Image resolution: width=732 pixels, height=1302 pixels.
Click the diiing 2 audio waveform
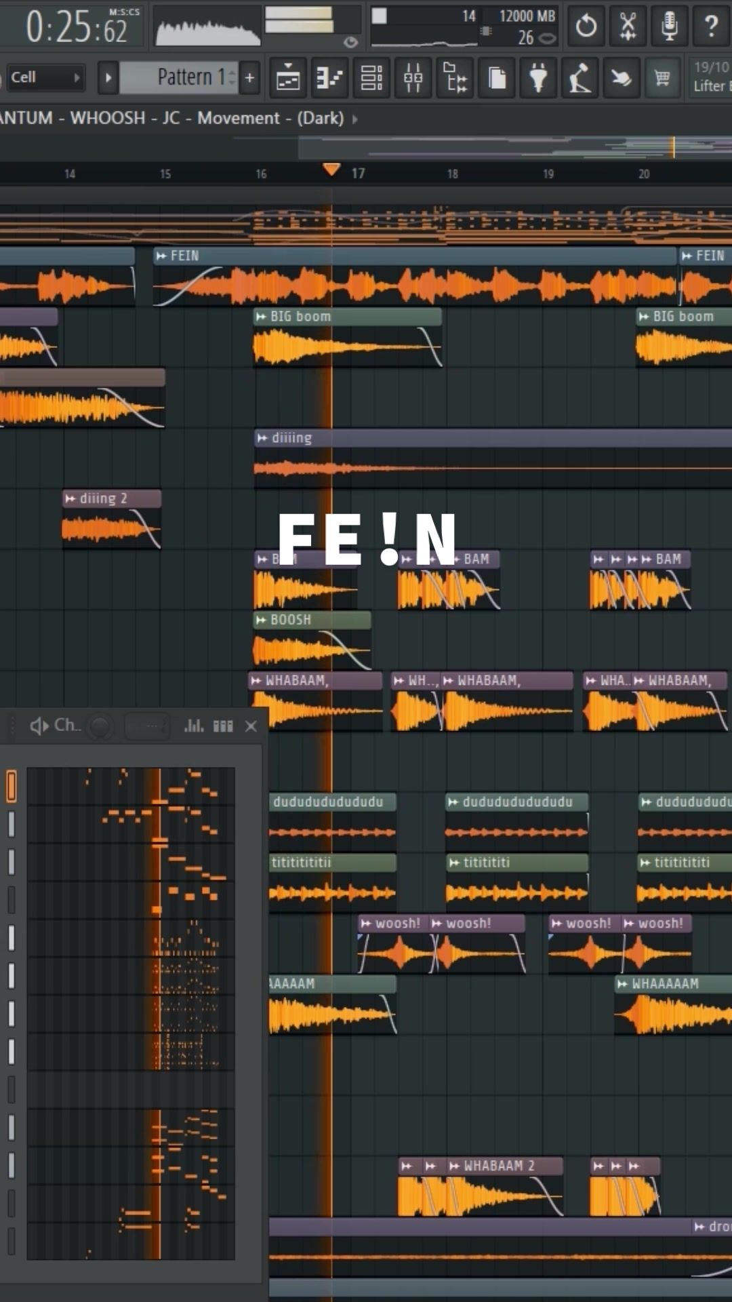(112, 528)
